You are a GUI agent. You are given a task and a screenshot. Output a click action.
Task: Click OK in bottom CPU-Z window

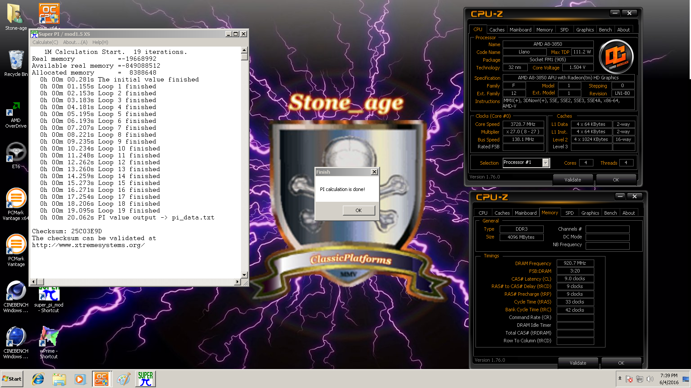pos(621,363)
